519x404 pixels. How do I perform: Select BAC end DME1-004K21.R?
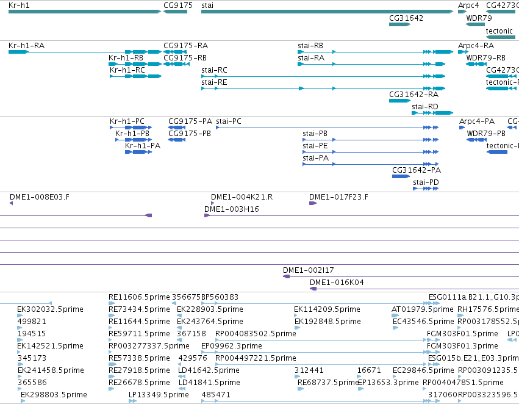coord(212,203)
